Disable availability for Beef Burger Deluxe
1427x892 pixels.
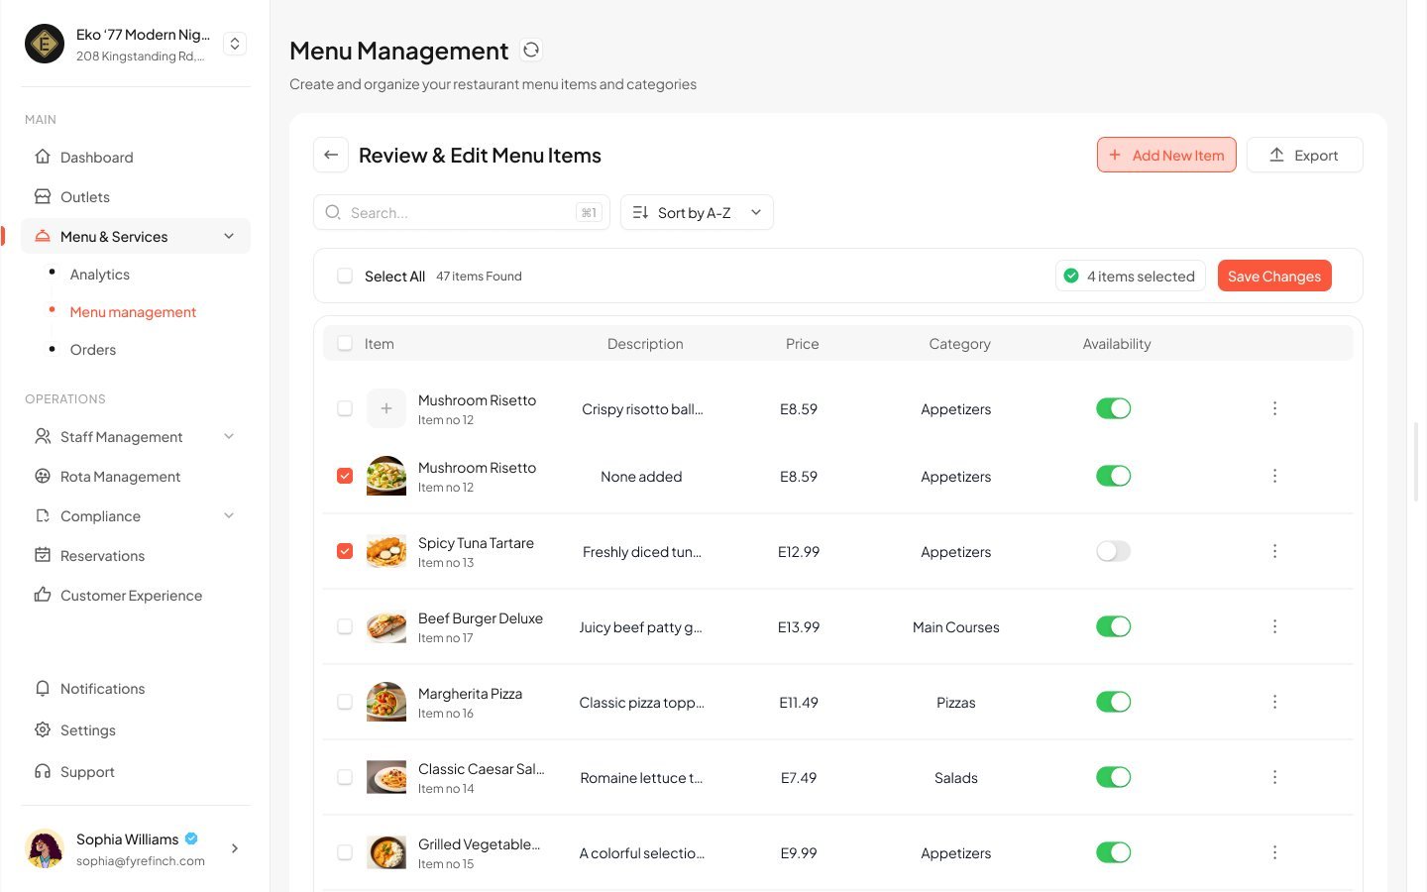(x=1113, y=626)
